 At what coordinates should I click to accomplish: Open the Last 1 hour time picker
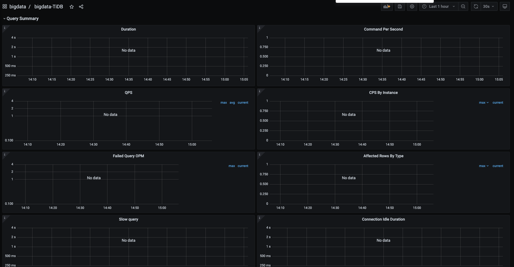(438, 6)
